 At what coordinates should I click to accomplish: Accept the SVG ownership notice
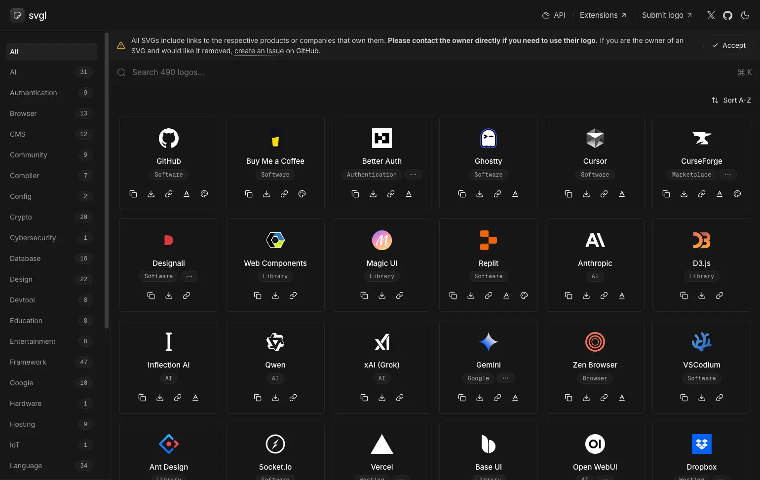(729, 45)
